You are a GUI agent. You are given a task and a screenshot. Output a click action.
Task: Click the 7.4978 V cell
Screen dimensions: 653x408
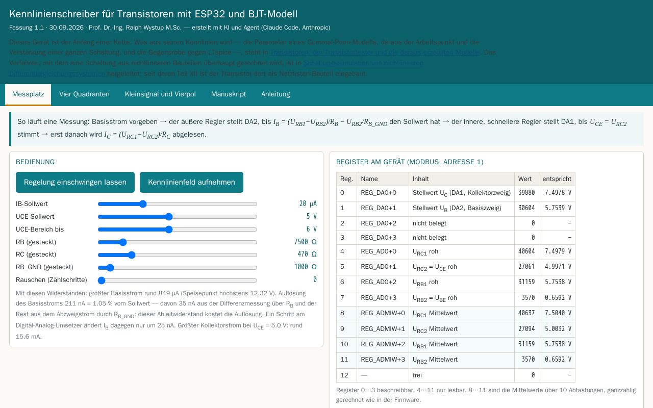(557, 193)
